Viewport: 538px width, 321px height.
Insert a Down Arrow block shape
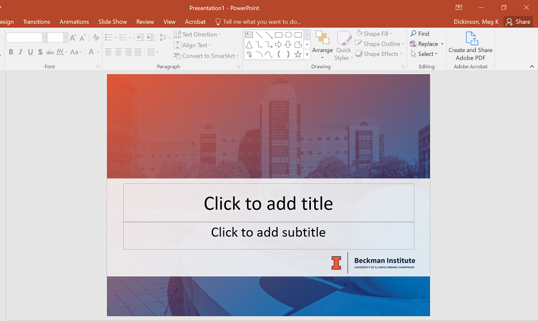point(288,45)
